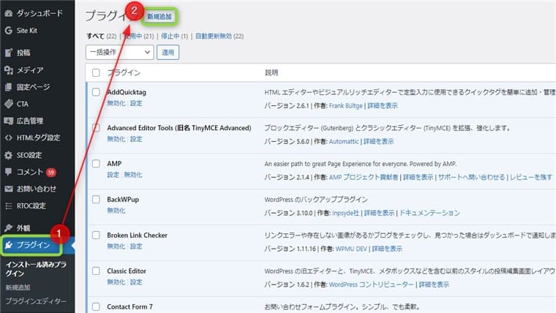Check the Advanced Editor Tools plugin checkbox
Viewport: 556px width, 313px height.
[x=96, y=127]
